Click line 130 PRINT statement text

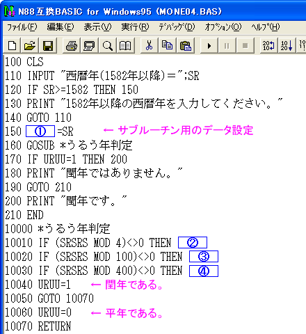click(144, 104)
